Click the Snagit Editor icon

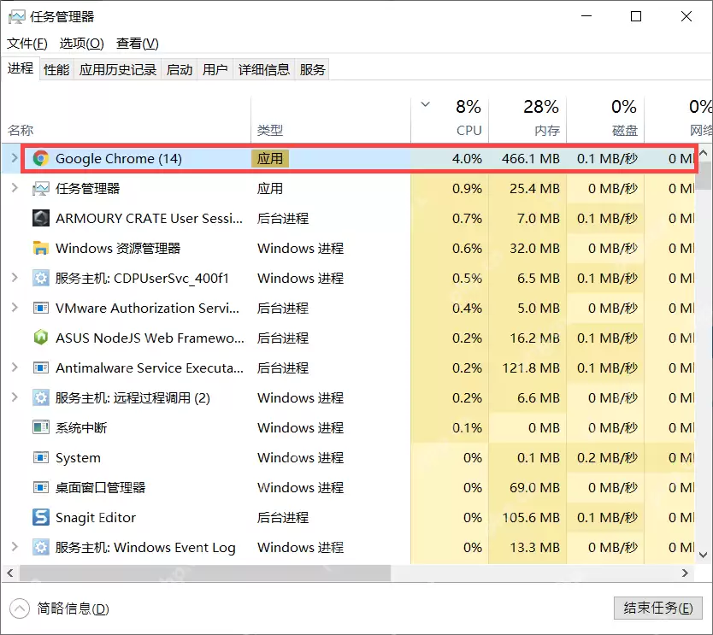(40, 517)
